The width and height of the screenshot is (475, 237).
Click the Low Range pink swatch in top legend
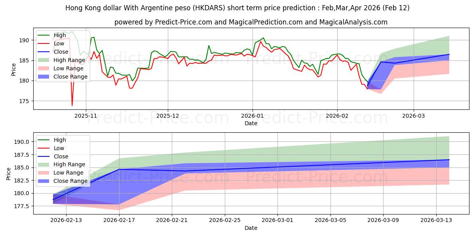tap(44, 68)
